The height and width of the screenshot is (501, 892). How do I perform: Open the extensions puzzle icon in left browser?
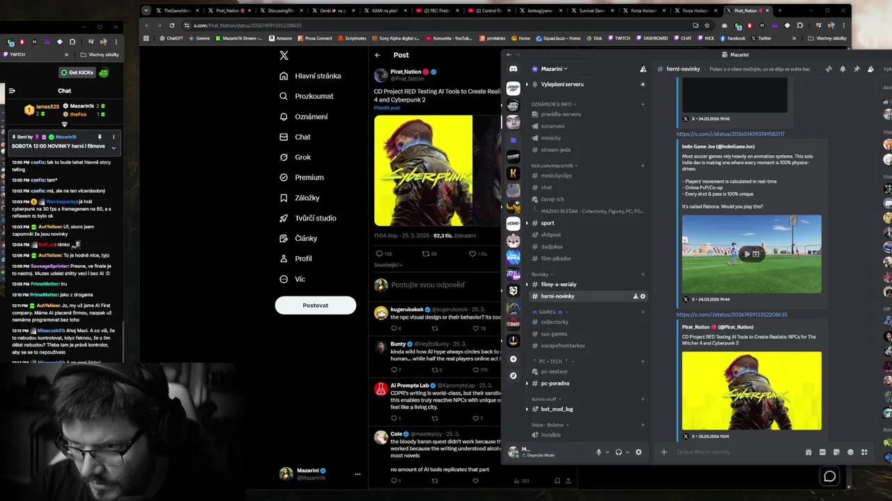pos(72,42)
